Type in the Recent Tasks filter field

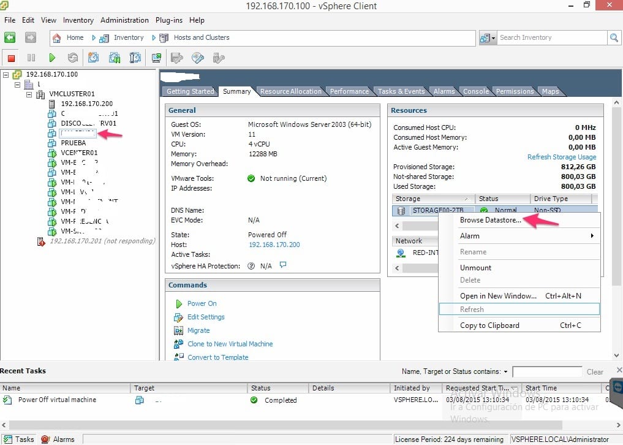tap(547, 371)
